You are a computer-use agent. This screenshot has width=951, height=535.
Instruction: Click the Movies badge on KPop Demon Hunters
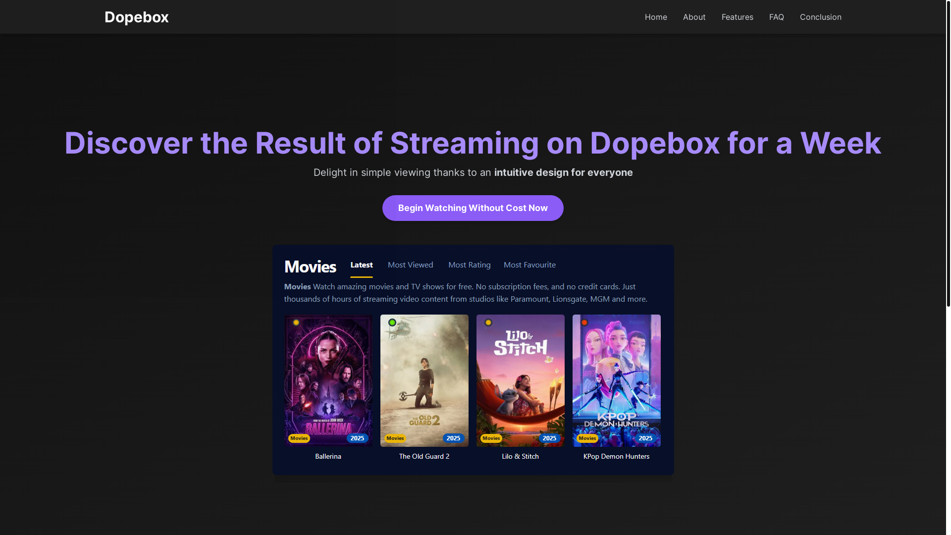tap(587, 438)
